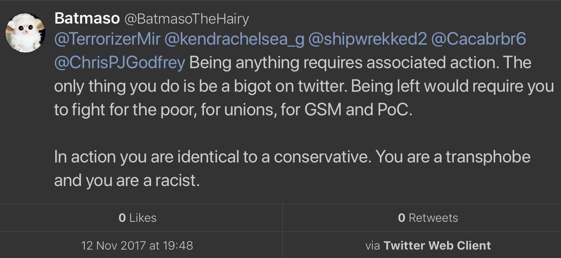
Task: Click the 'Likes' label text
Action: (x=143, y=218)
